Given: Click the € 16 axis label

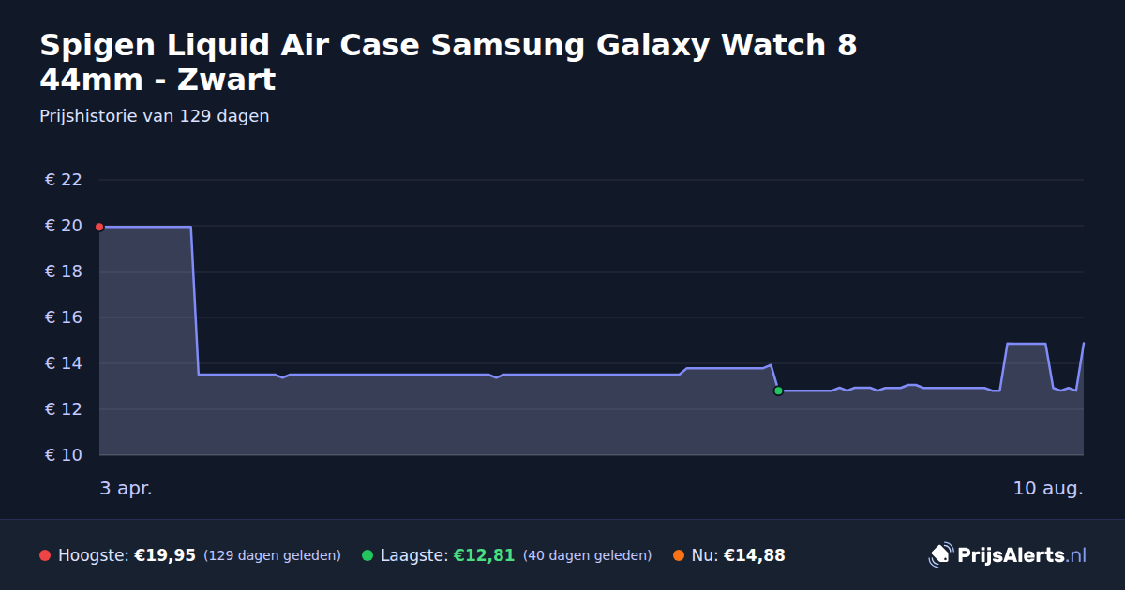Looking at the screenshot, I should [x=64, y=317].
